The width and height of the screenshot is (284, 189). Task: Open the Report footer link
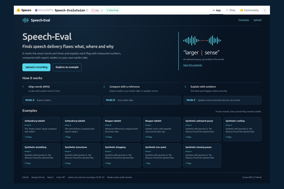[x=50, y=177]
